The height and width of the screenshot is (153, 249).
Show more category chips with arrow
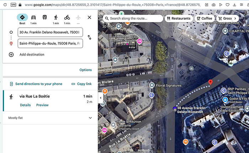pos(235,19)
